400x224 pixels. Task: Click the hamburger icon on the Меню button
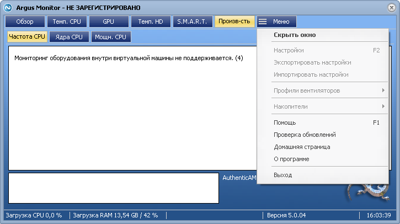(x=263, y=22)
